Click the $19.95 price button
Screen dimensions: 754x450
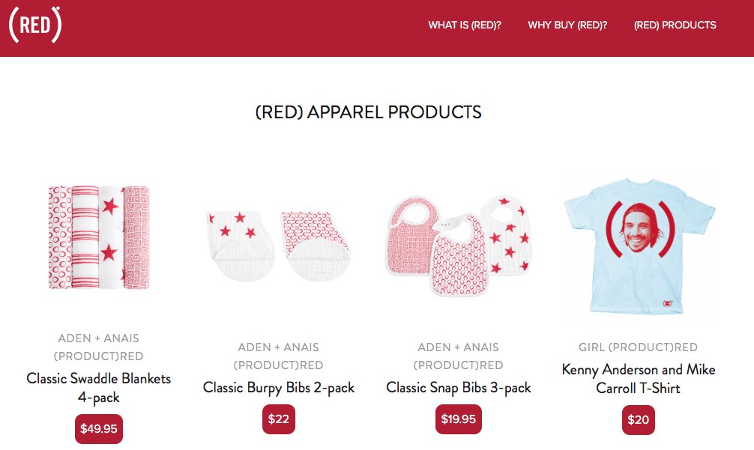click(x=458, y=419)
